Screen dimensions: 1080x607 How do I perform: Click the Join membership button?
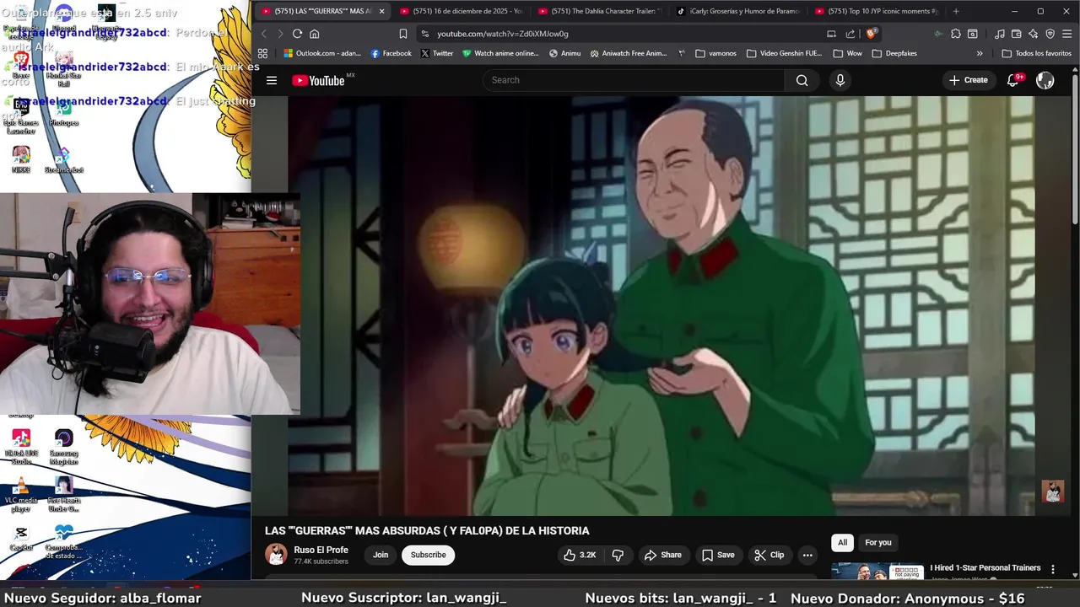[x=381, y=555]
